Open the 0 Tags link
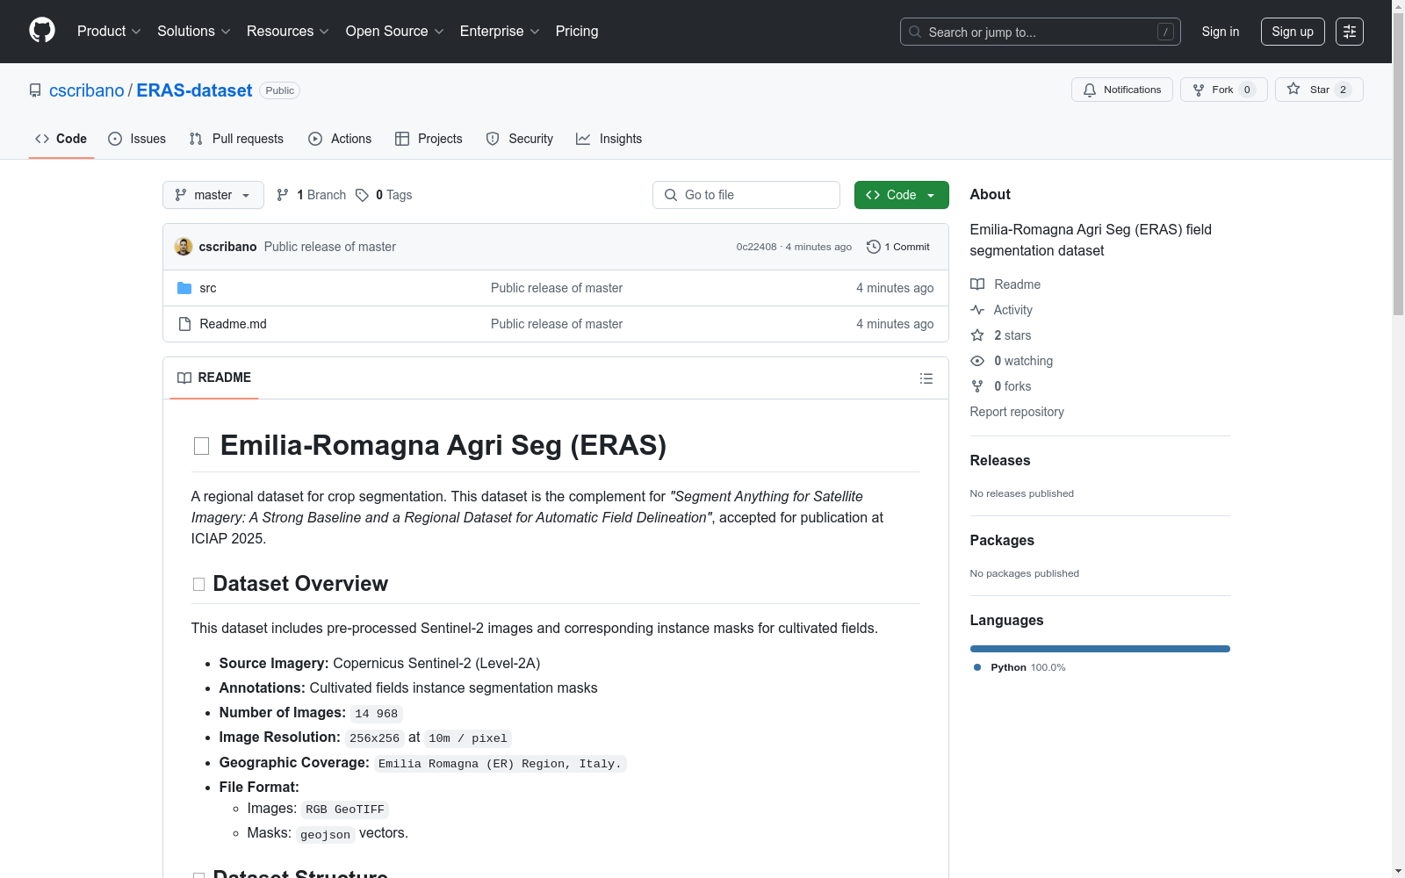The image size is (1405, 878). coord(385,195)
